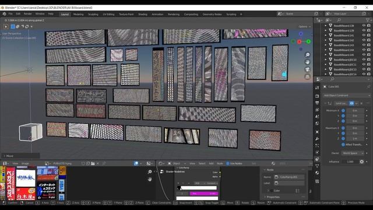
Task: Switch to the Geometry Nodes workspace tab
Action: click(x=212, y=14)
